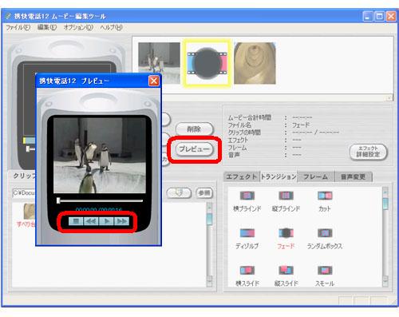The width and height of the screenshot is (399, 317).
Task: Select the slide clip thumbnail in storyboard
Action: pyautogui.click(x=255, y=63)
